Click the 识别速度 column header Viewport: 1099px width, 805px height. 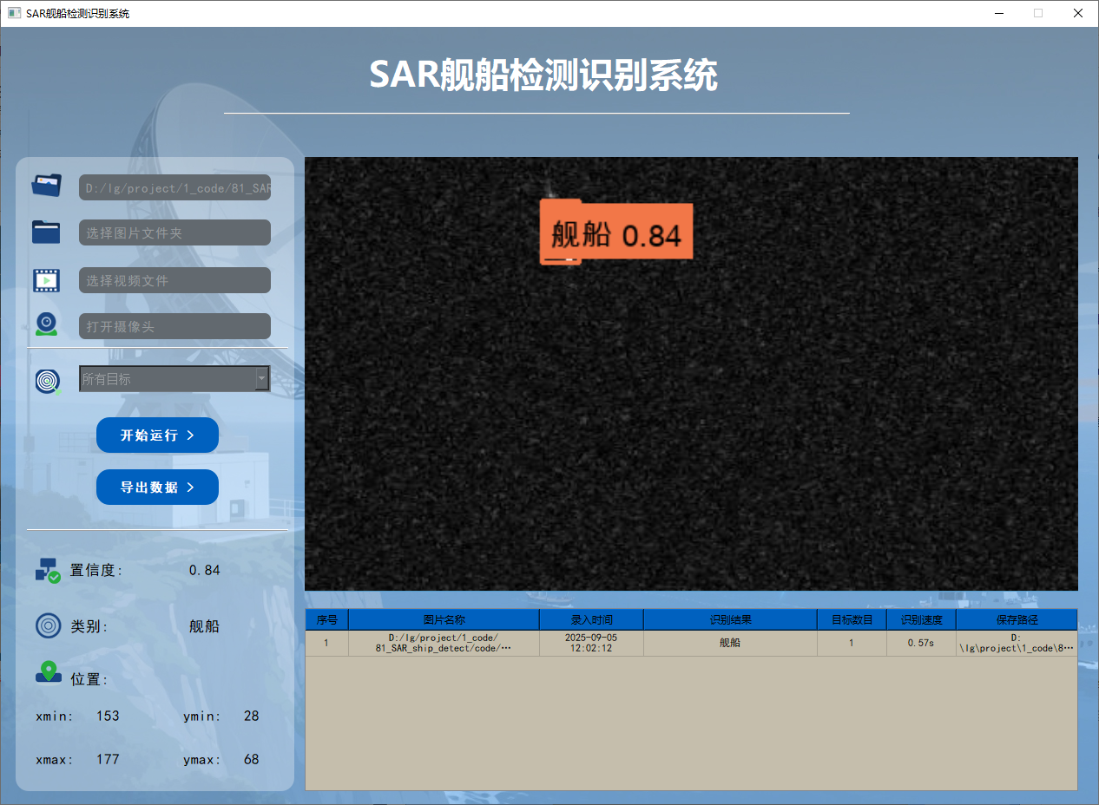(x=922, y=619)
